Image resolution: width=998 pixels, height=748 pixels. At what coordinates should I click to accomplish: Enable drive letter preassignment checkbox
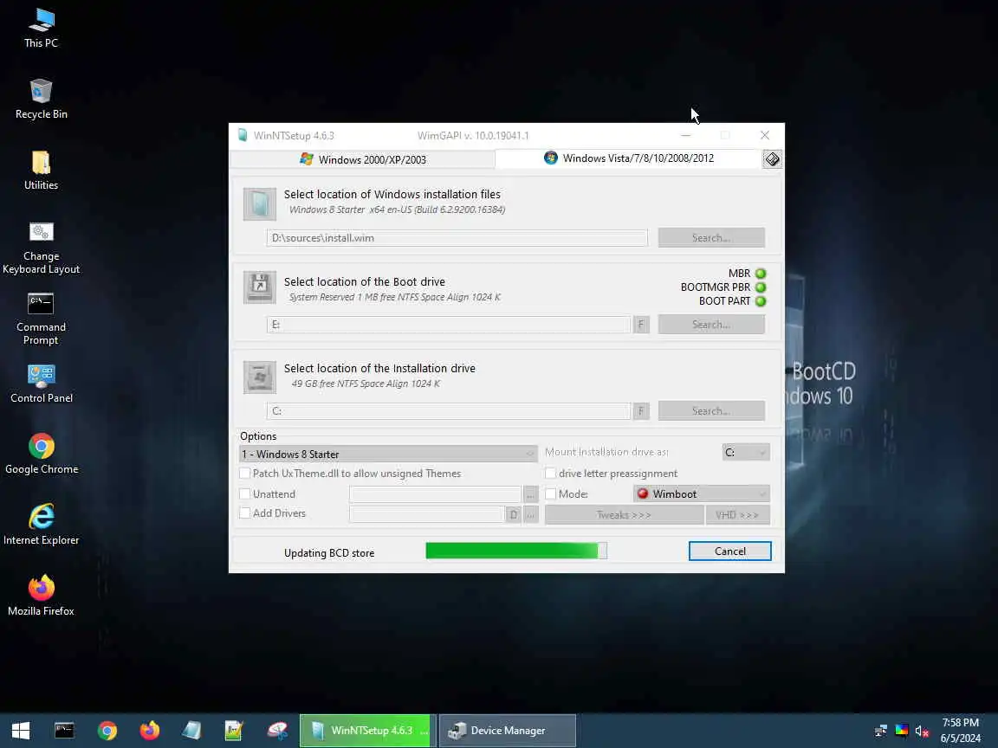[x=551, y=474]
